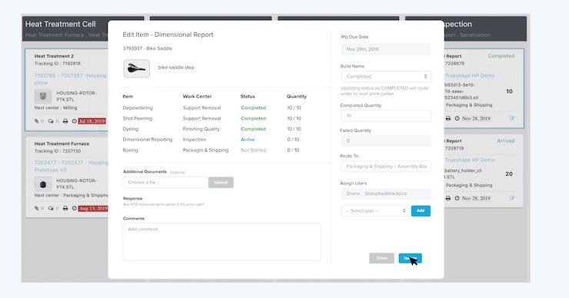
Task: Click the Arrived status label on the right card
Action: [505, 141]
